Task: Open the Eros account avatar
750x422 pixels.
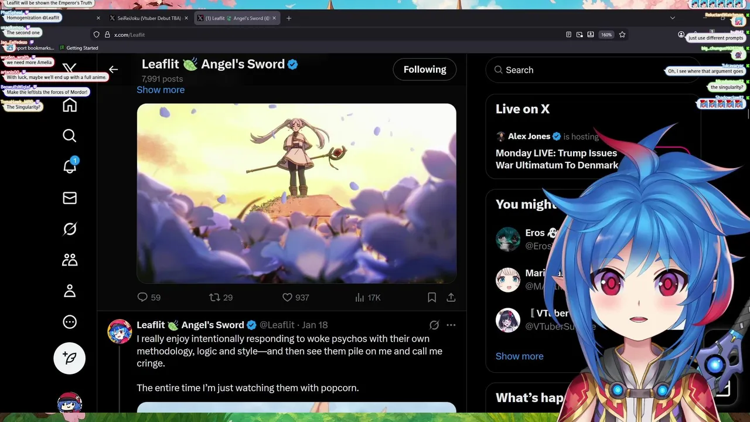Action: tap(508, 239)
